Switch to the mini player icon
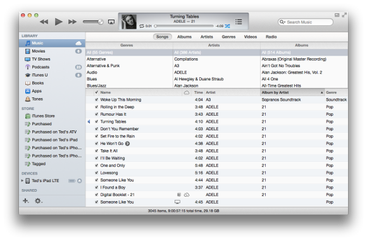Screen dimensions: 367x241 click(x=337, y=15)
